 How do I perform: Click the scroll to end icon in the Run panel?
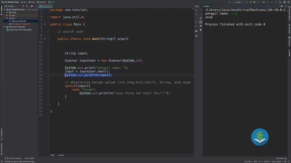201,22
